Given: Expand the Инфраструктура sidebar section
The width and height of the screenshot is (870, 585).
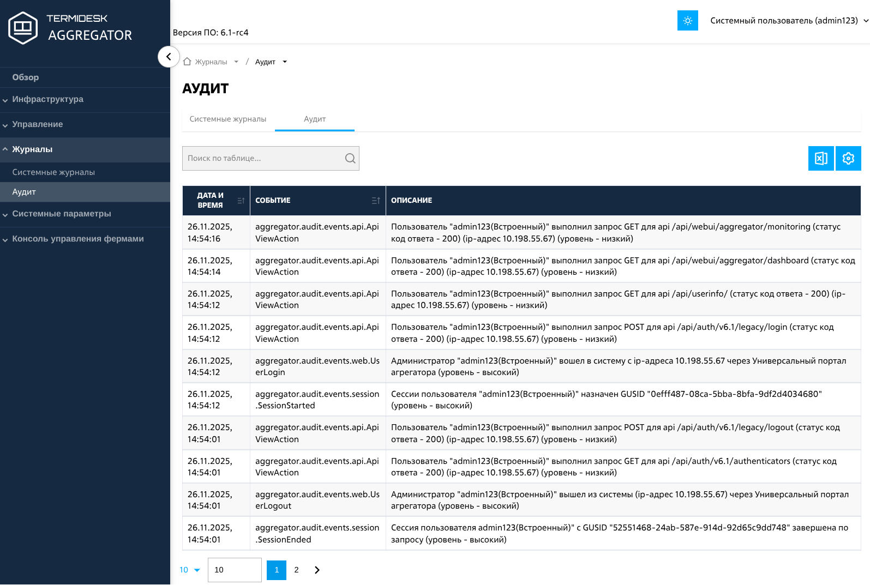Looking at the screenshot, I should 48,99.
